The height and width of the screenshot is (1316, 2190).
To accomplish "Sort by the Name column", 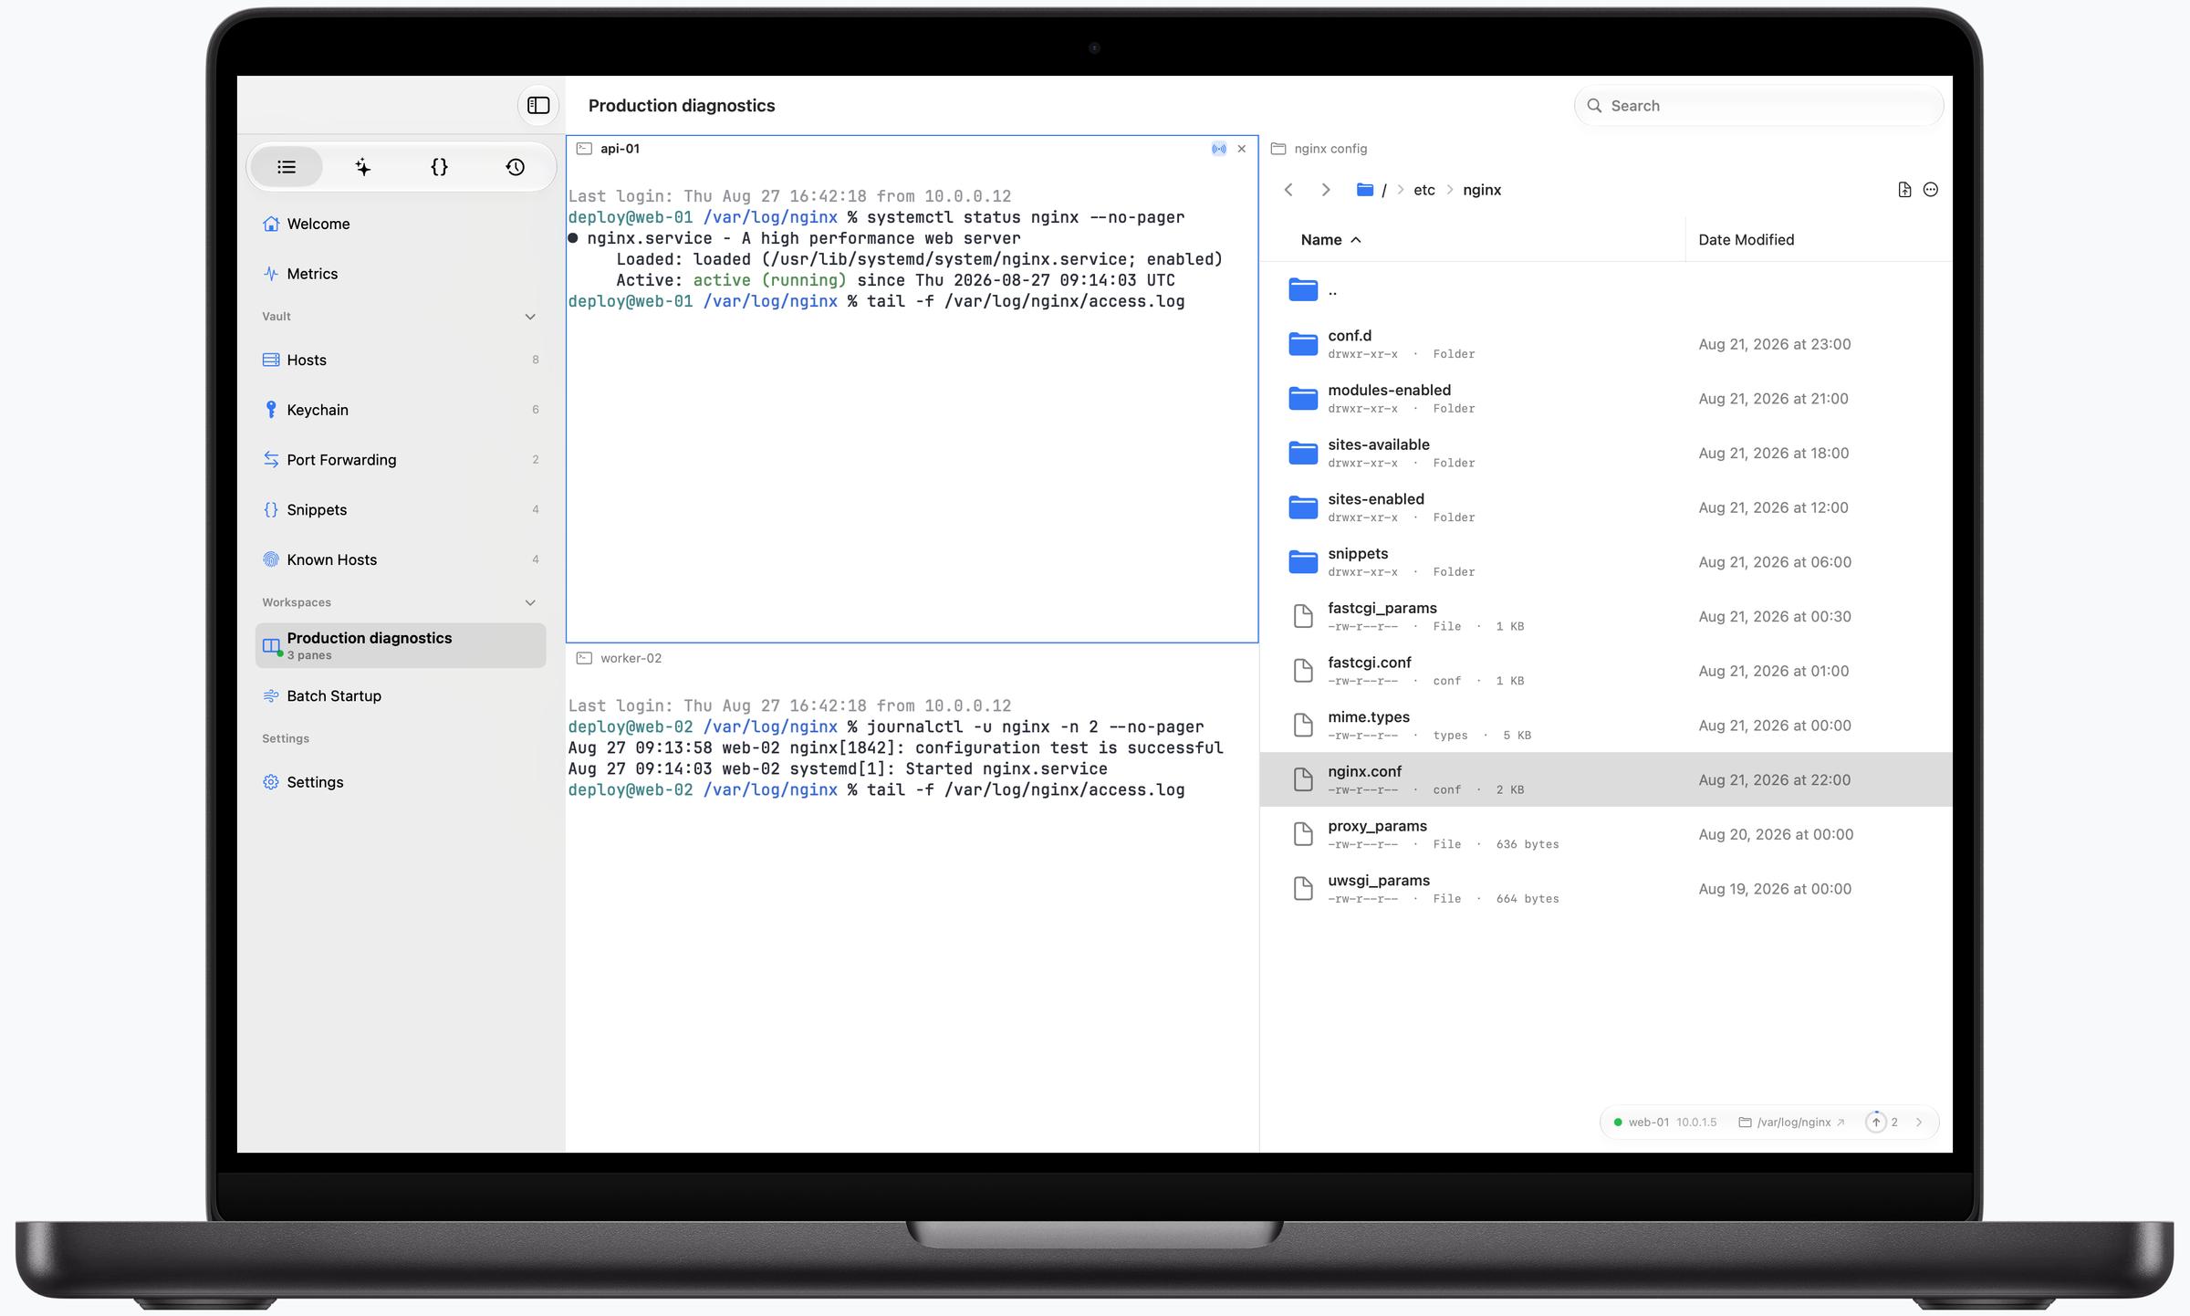I will pyautogui.click(x=1330, y=240).
